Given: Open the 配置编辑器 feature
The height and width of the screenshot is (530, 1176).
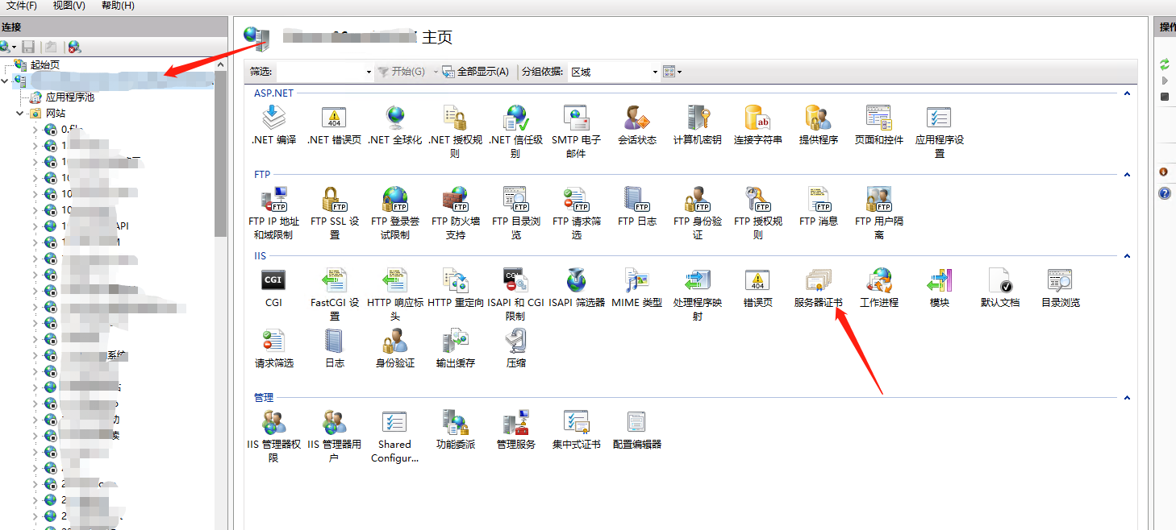Looking at the screenshot, I should [637, 430].
